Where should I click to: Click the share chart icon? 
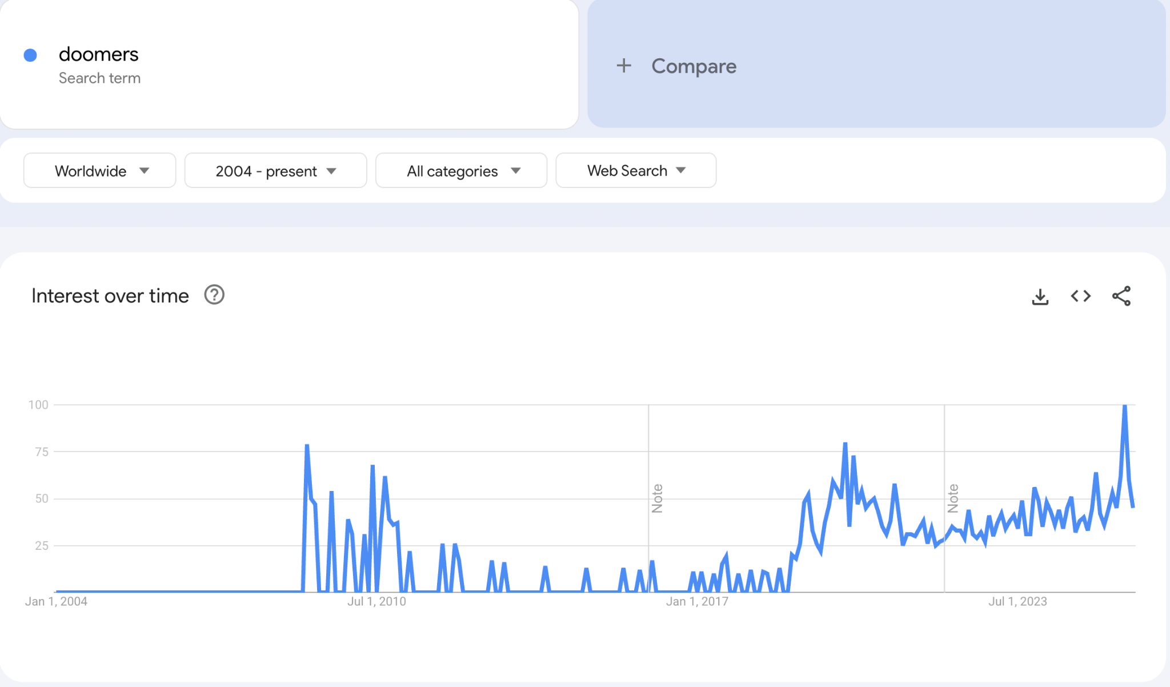coord(1121,296)
